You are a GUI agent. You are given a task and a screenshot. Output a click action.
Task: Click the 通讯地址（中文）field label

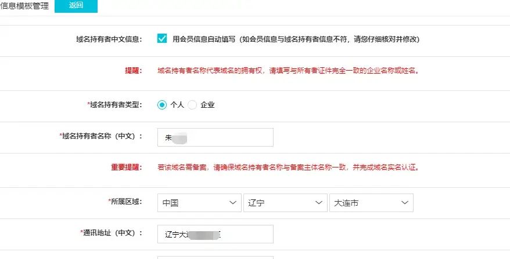(111, 233)
